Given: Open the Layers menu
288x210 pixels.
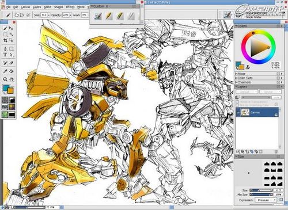Looking at the screenshot, I should [37, 7].
